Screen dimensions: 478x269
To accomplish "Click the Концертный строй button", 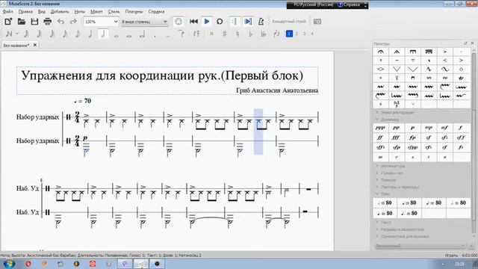I will point(289,22).
